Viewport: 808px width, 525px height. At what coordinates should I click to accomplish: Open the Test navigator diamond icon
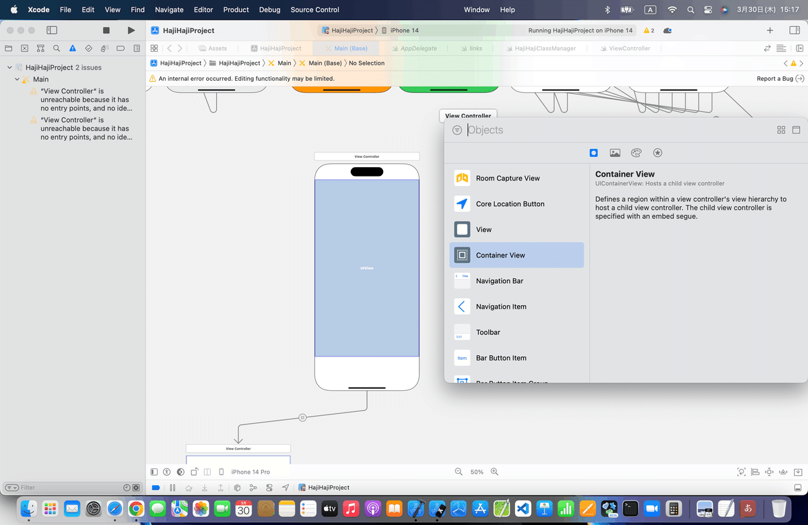(x=89, y=49)
